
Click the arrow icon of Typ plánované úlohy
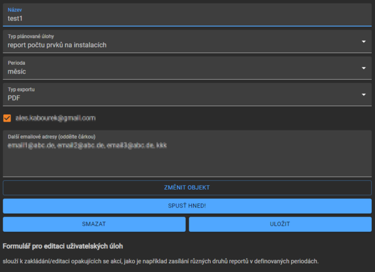pos(364,42)
